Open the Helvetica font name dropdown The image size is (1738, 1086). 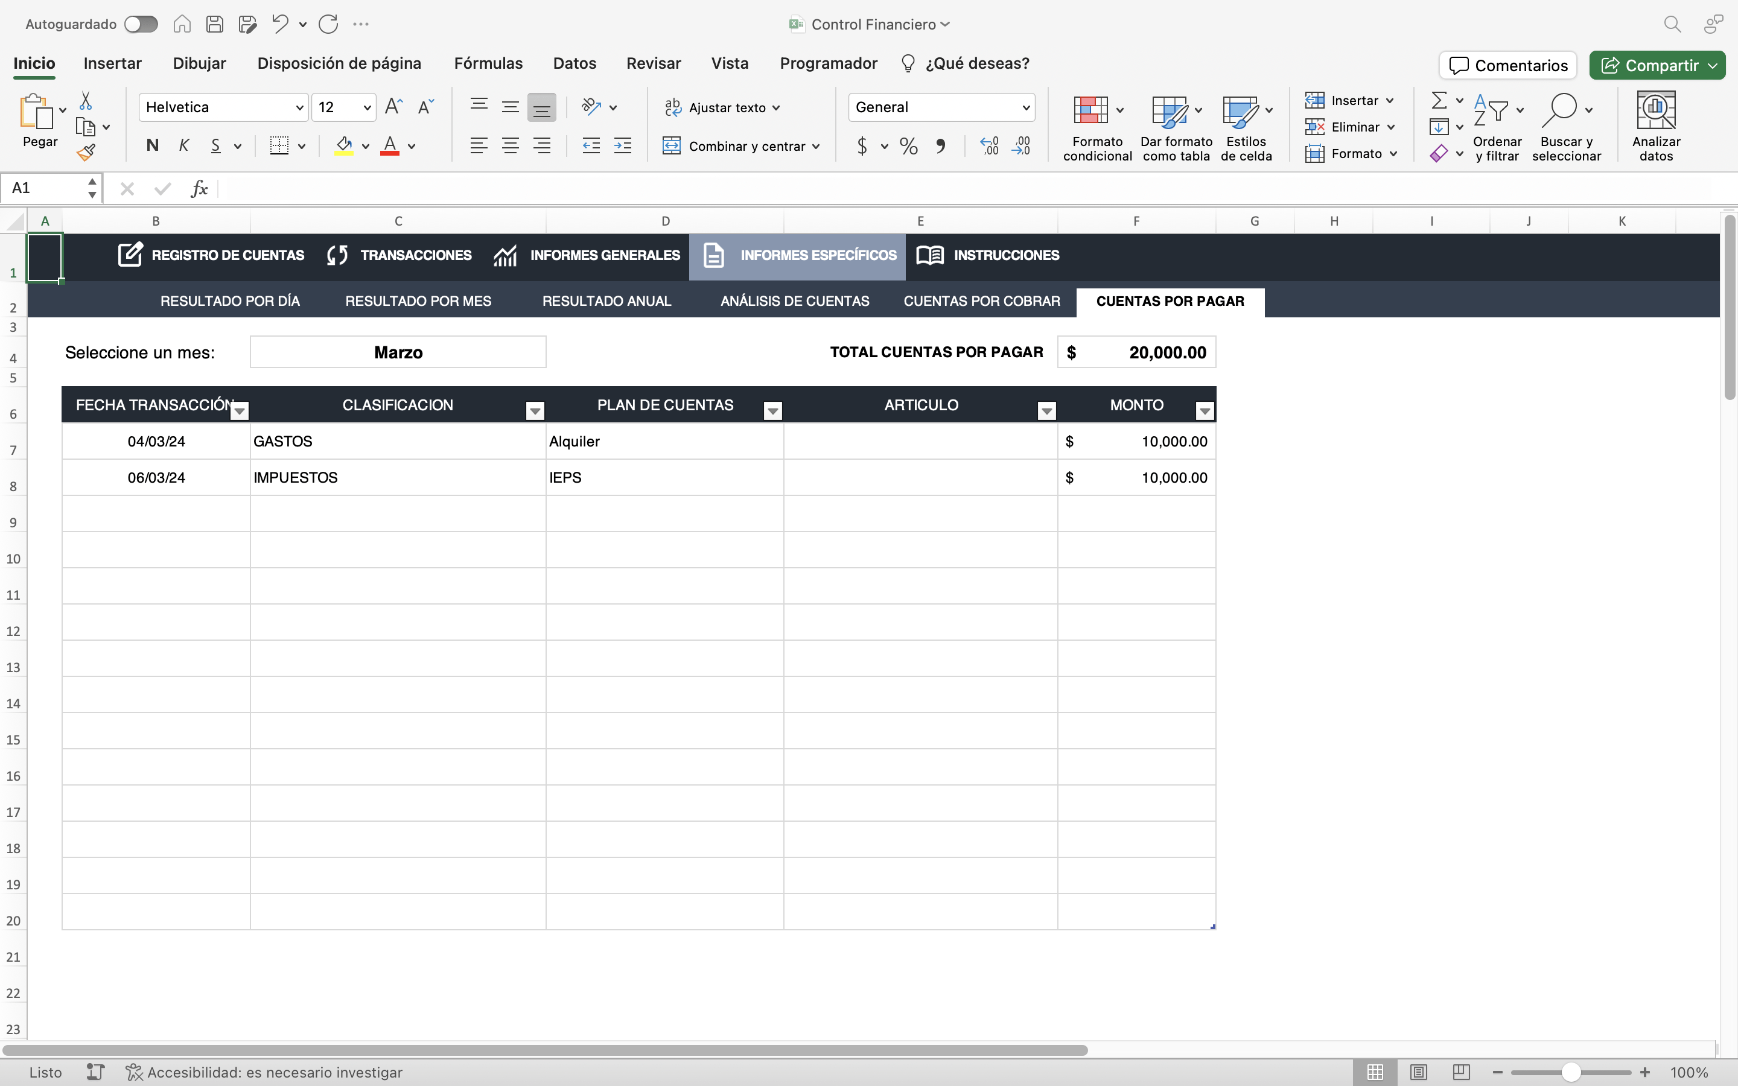(x=299, y=108)
